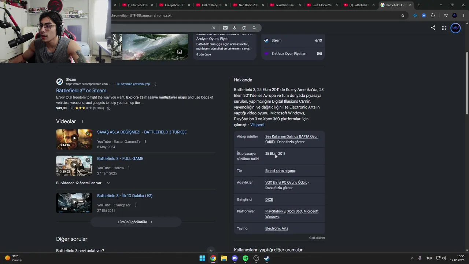469x264 pixels.
Task: Open options for Easter GamersTv video
Action: click(145, 142)
